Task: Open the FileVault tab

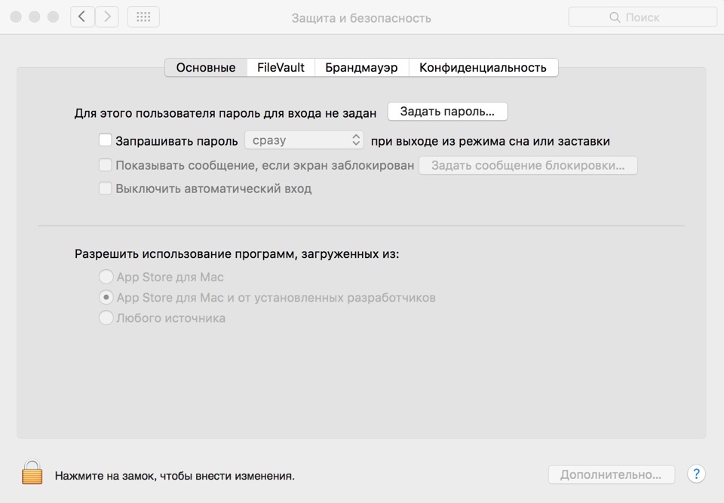Action: pyautogui.click(x=281, y=67)
